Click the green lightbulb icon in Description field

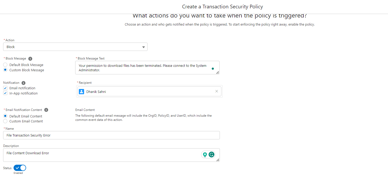(205, 155)
